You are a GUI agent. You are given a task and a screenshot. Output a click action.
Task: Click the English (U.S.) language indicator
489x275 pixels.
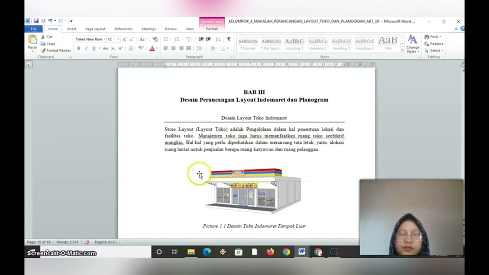pos(105,242)
